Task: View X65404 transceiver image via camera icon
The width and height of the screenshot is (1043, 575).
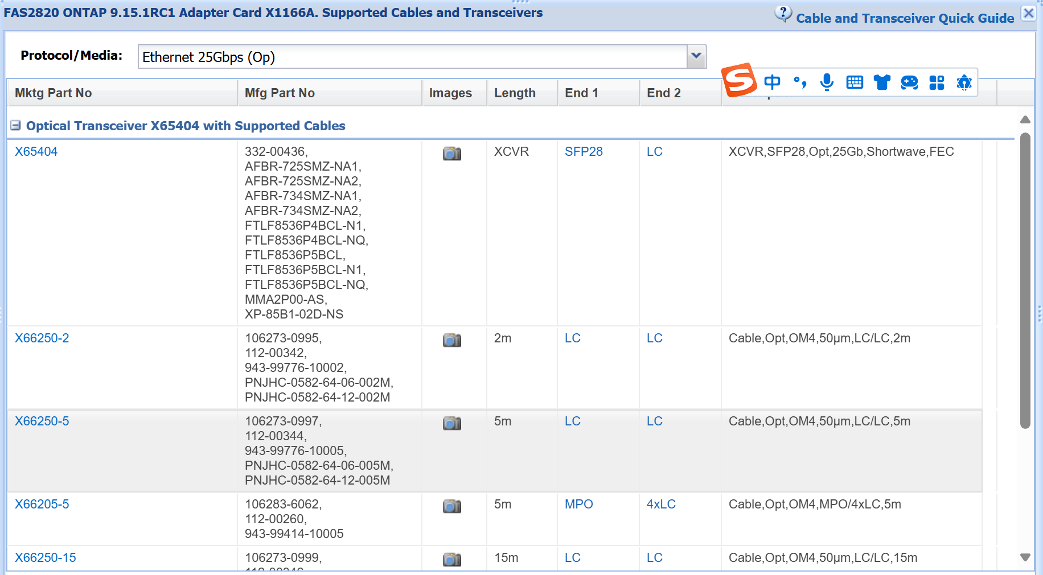Action: [x=451, y=153]
